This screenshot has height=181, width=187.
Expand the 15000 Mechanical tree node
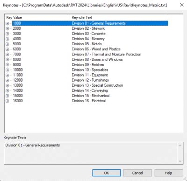(7, 96)
